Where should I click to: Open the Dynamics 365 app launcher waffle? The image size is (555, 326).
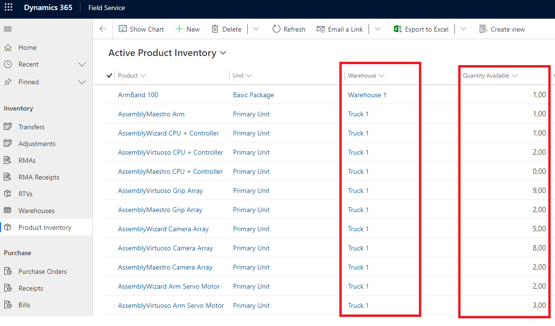pos(8,8)
